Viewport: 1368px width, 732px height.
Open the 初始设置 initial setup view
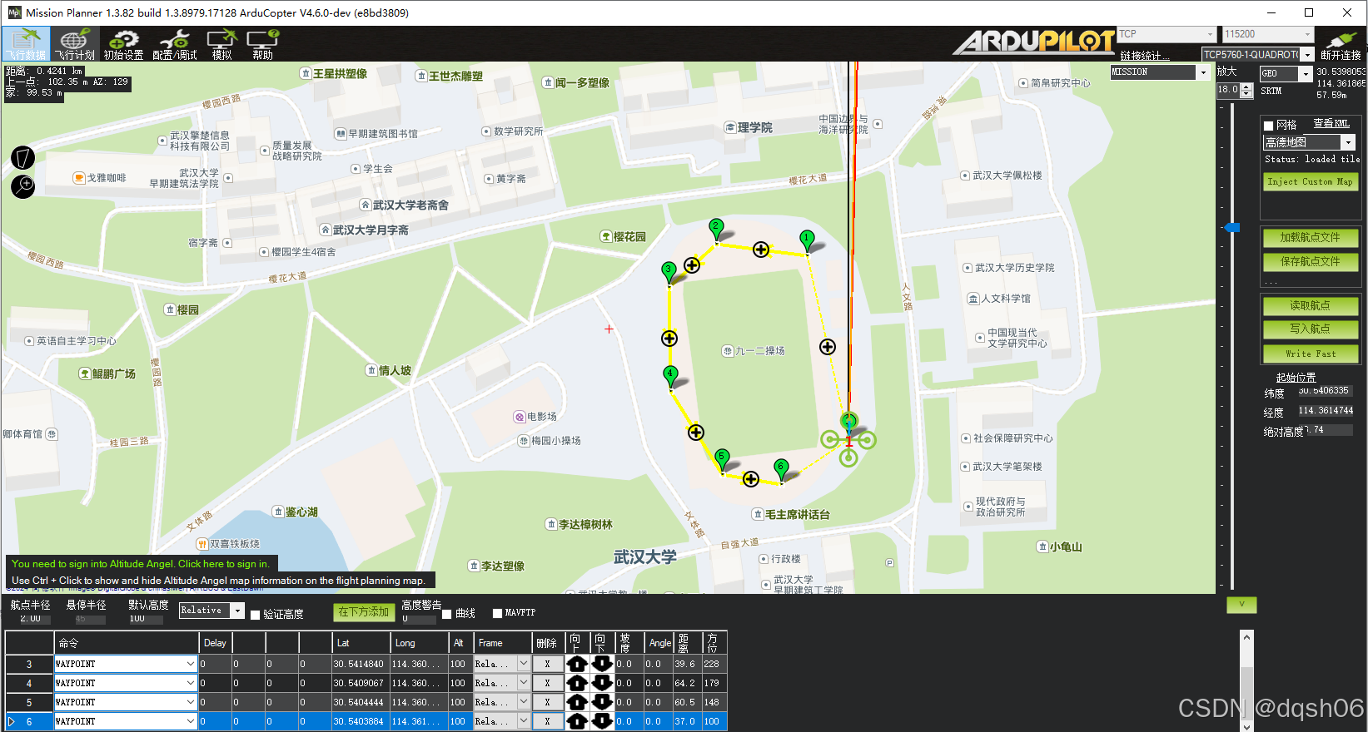click(x=124, y=43)
